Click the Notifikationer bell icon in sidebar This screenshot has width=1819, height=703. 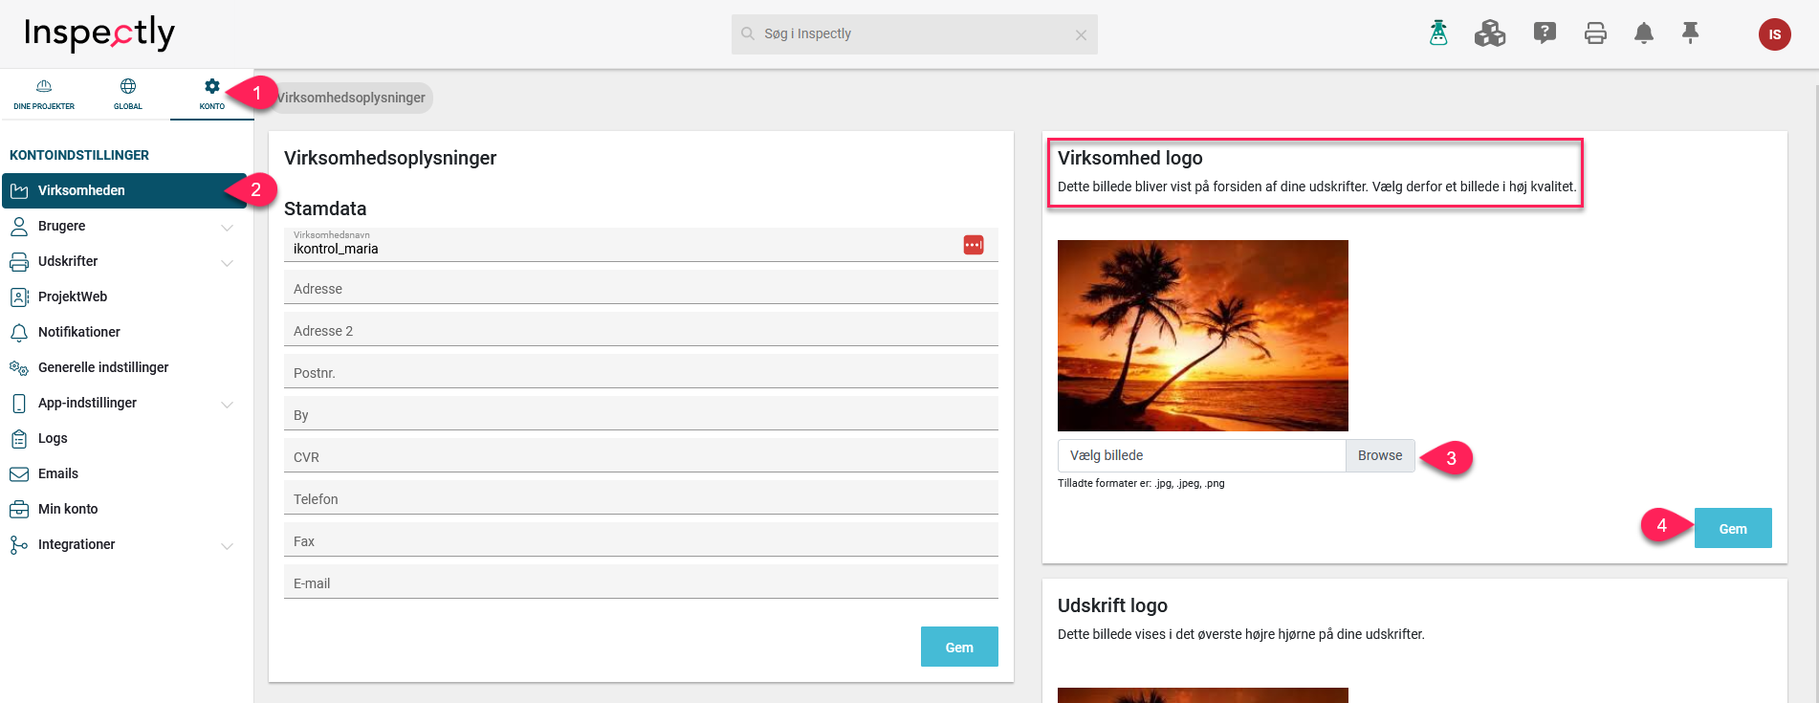click(x=19, y=332)
